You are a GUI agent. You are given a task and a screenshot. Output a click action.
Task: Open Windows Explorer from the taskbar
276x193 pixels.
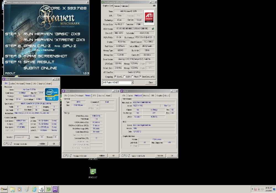[12, 189]
